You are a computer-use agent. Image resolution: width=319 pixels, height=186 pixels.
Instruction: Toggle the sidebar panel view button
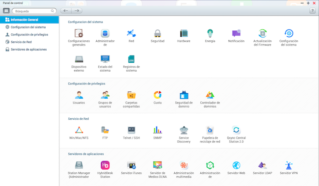[x=6, y=11]
